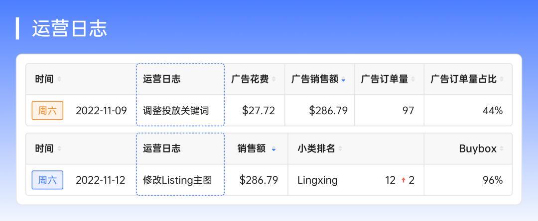The width and height of the screenshot is (538, 221).
Task: Click the 运营日志 header above 调整投放关键词
Action: coord(161,79)
